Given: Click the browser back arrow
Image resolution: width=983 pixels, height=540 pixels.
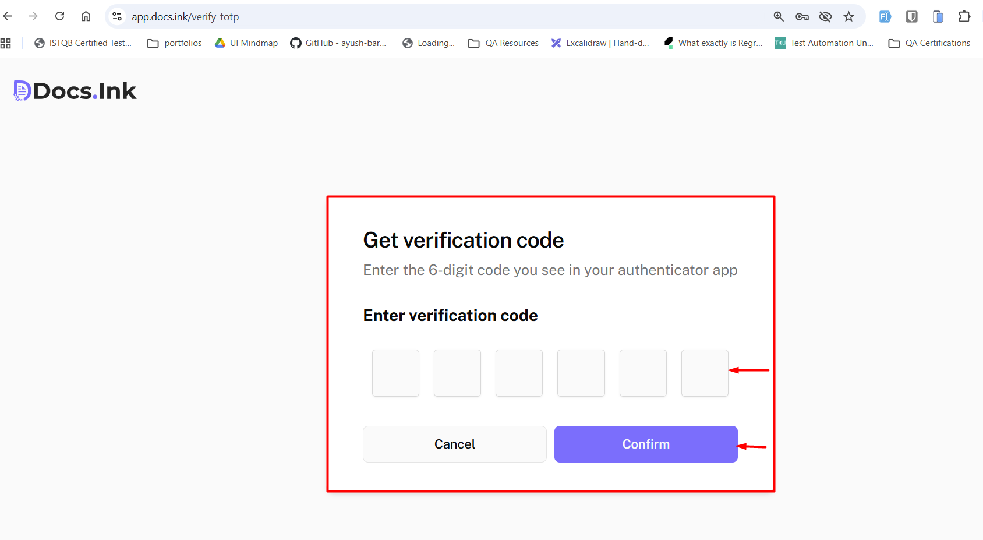Looking at the screenshot, I should 8,16.
